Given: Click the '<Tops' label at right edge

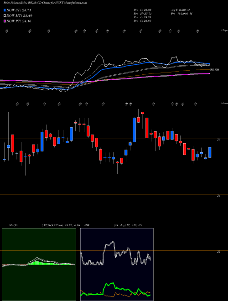Looking at the screenshot, I should (224, 31).
